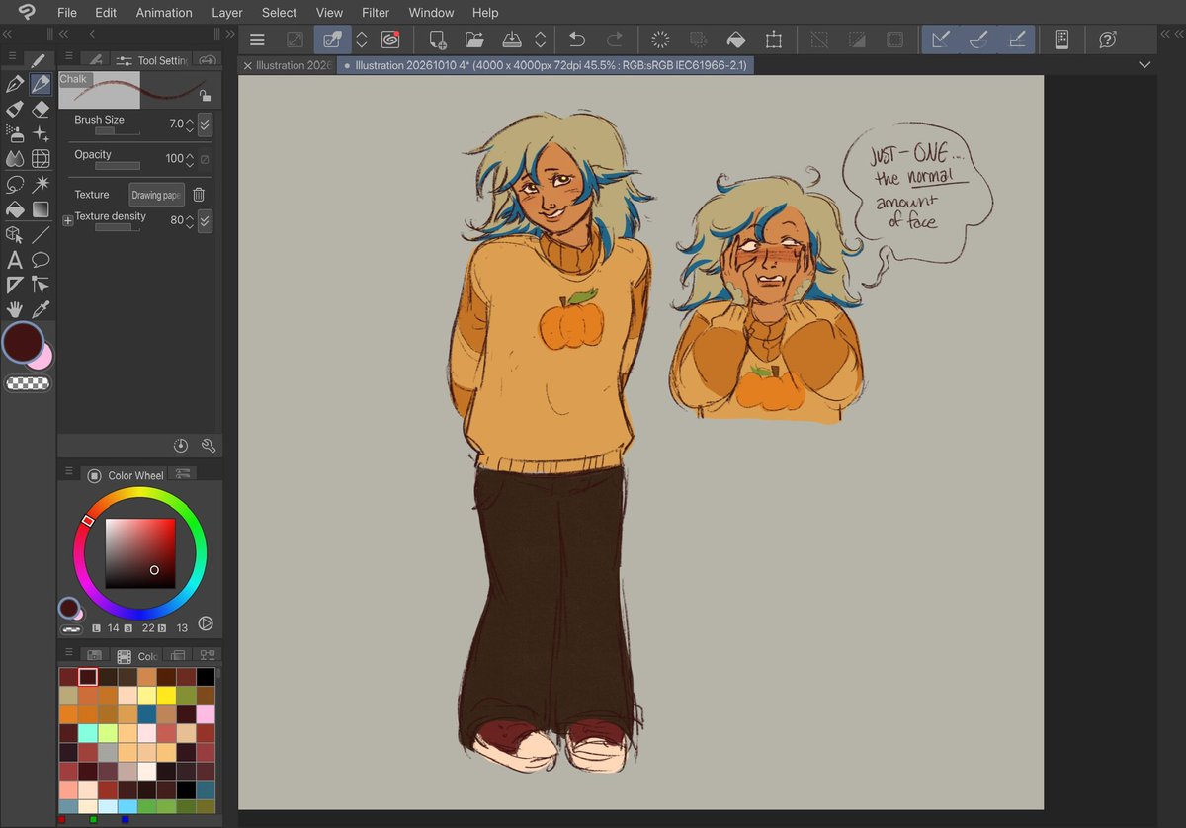The image size is (1186, 828).
Task: Toggle the Chalk brush lock icon
Action: (205, 96)
